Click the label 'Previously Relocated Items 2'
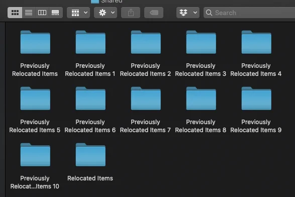The image size is (295, 197). pos(145,70)
